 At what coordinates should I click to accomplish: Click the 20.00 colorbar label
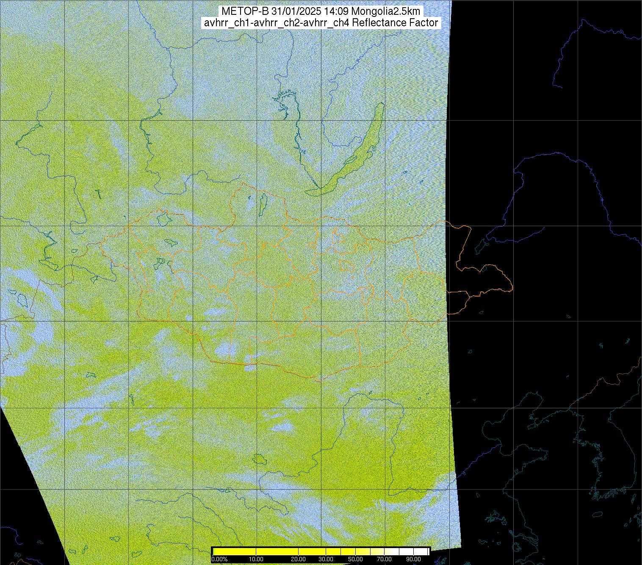299,559
